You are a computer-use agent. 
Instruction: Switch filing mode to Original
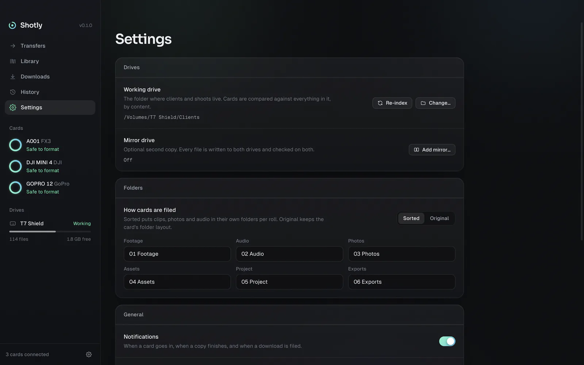[x=439, y=218]
